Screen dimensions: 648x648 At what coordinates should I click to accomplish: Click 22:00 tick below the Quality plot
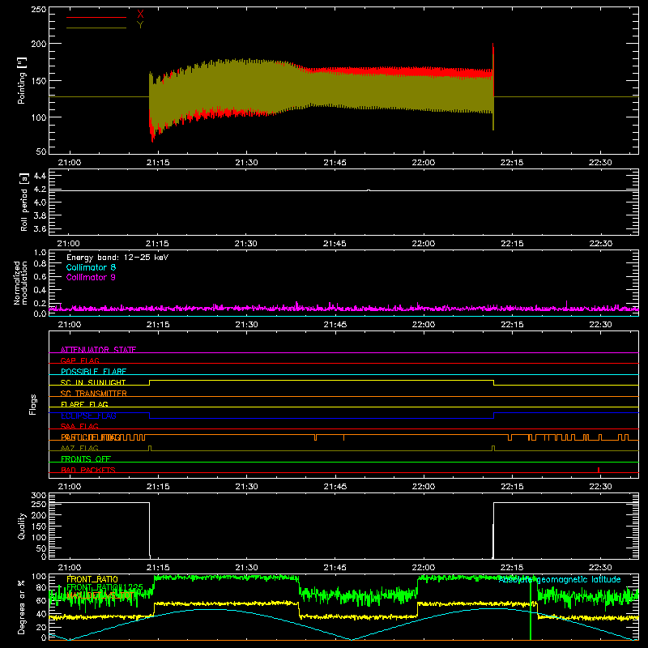click(x=423, y=568)
